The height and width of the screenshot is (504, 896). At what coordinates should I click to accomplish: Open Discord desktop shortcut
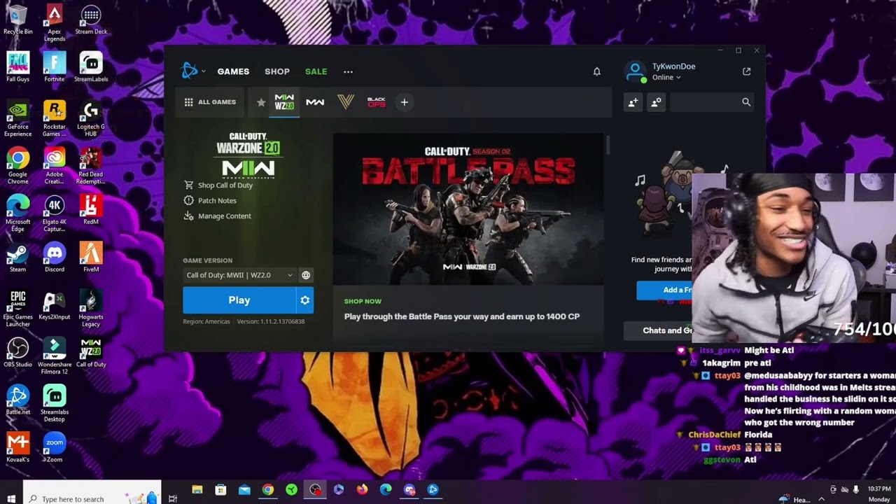55,258
